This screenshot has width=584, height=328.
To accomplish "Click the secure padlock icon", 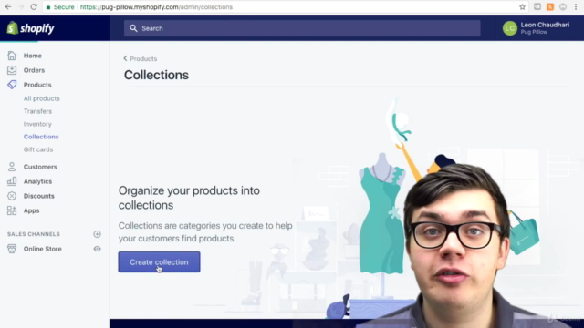I will pos(48,7).
